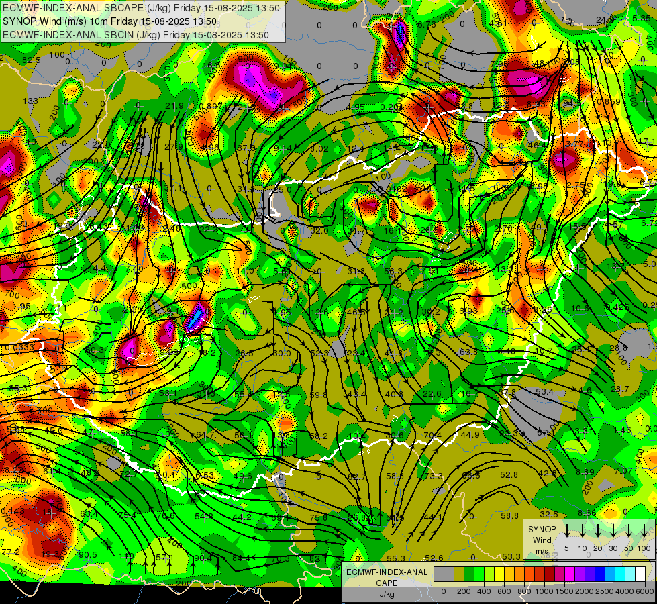The width and height of the screenshot is (657, 604).
Task: Pick the red swatch left of 1000 tick
Action: (540, 574)
